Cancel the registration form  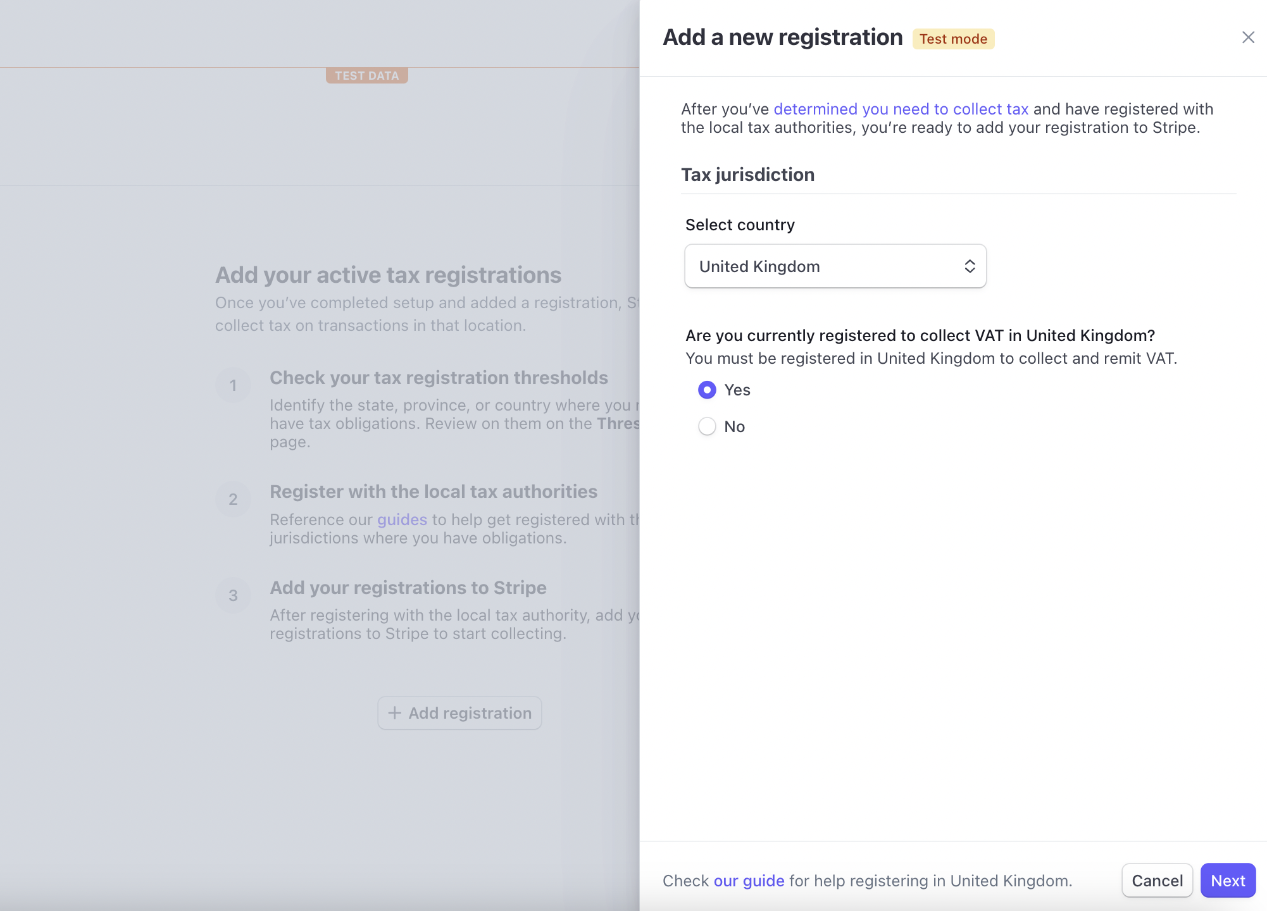tap(1157, 880)
